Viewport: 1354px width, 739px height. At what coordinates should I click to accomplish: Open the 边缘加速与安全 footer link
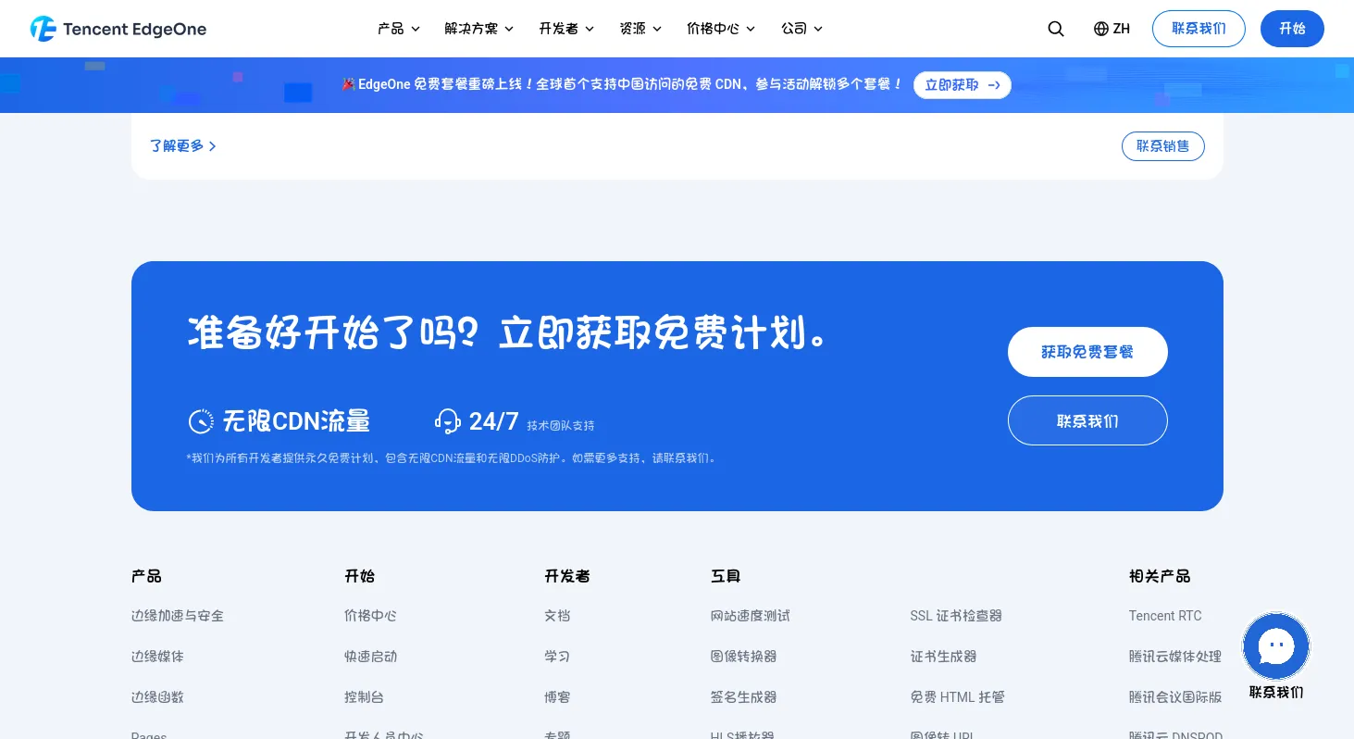[x=178, y=616]
